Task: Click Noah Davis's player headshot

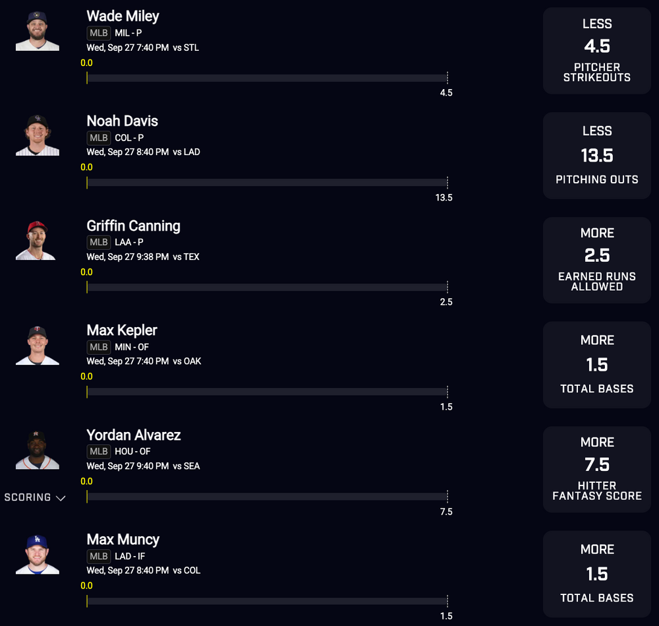Action: click(x=38, y=135)
